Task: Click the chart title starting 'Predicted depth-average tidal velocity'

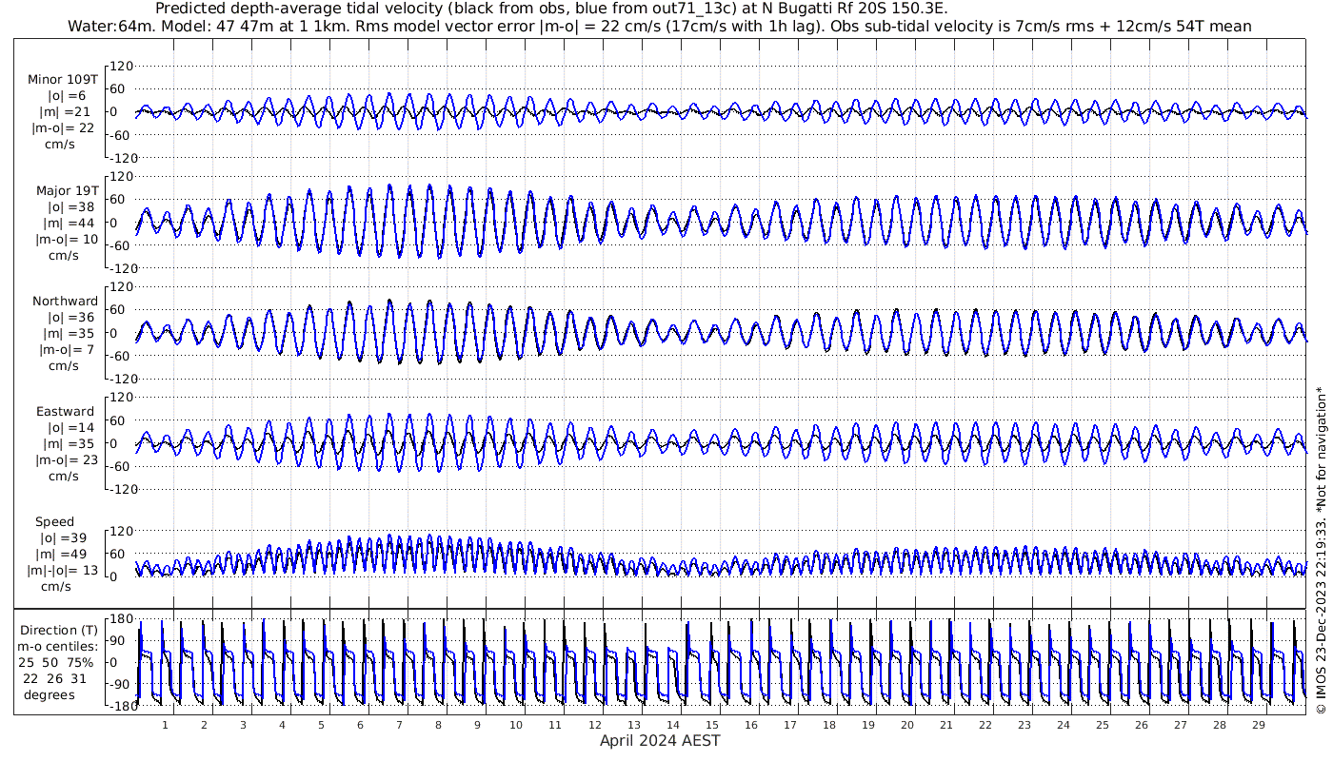Action: tap(551, 9)
